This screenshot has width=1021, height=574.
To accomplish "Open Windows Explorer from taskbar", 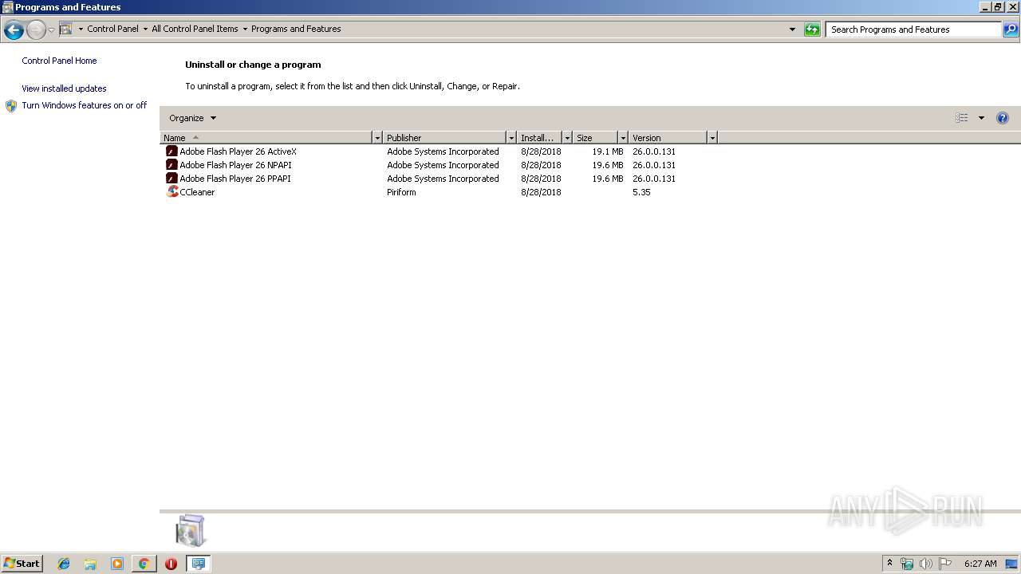I will pyautogui.click(x=90, y=564).
